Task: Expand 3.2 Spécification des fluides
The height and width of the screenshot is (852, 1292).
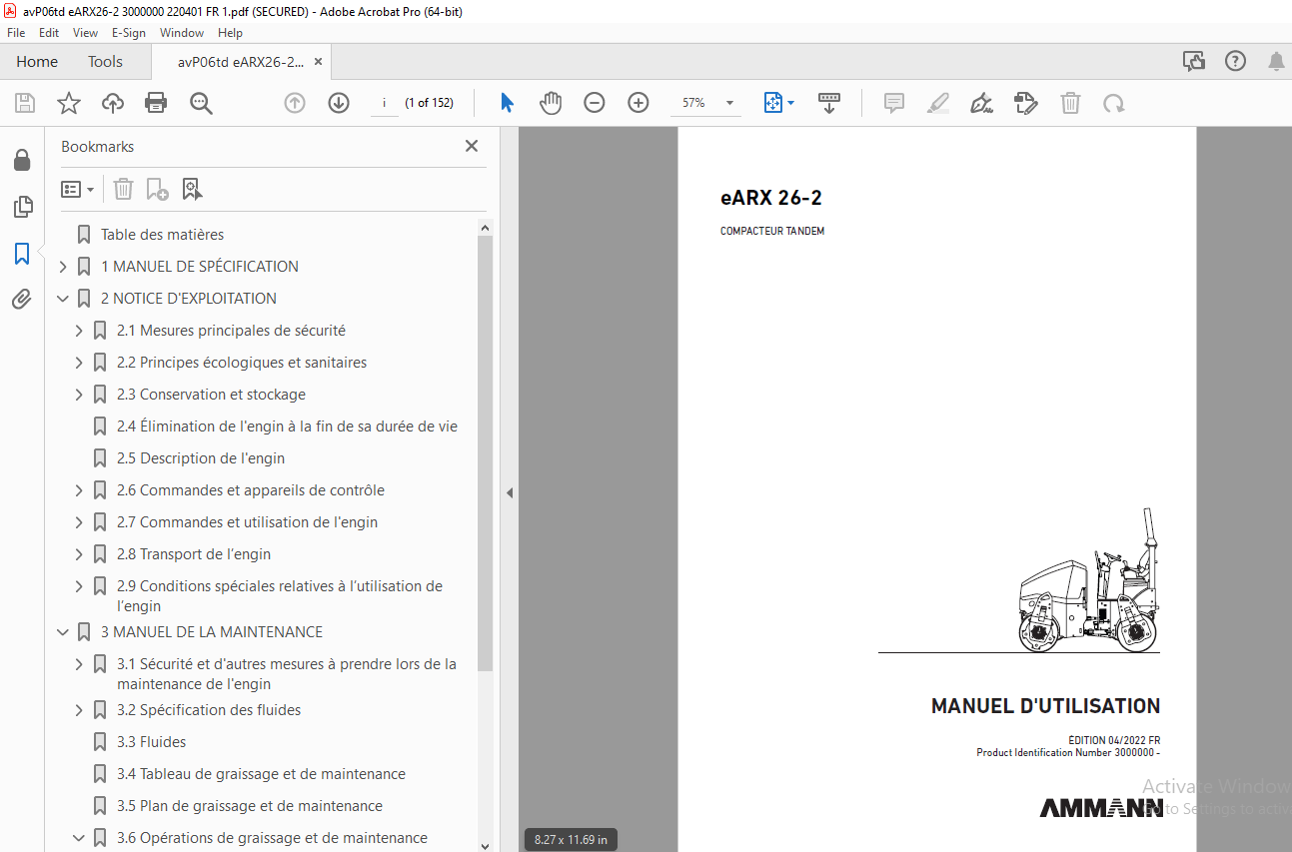Action: [x=79, y=710]
